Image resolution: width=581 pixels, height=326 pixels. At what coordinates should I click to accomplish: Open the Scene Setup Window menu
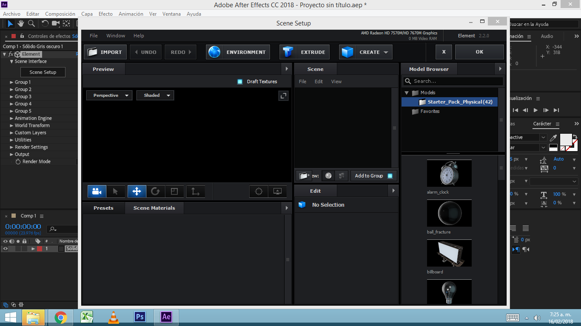click(x=116, y=36)
